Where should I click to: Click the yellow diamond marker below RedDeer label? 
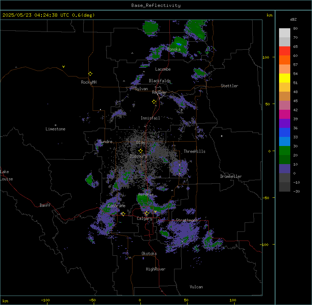click(154, 102)
